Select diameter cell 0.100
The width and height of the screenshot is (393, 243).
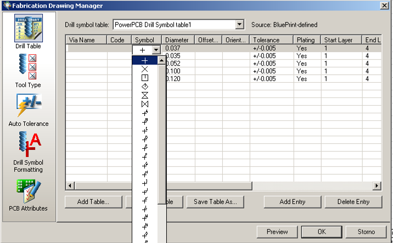point(181,71)
